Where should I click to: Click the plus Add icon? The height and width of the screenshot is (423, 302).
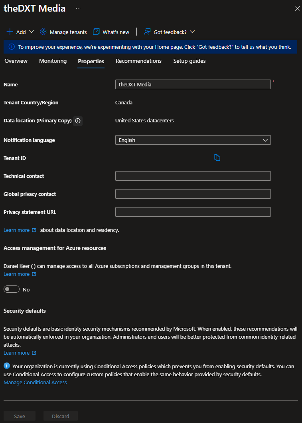pos(10,32)
